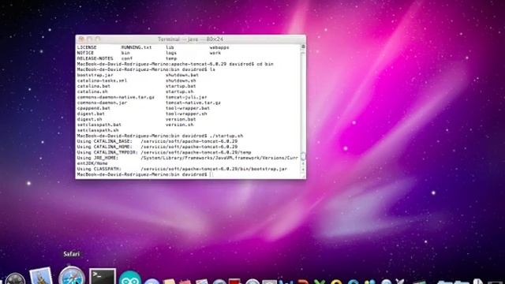Image resolution: width=505 pixels, height=284 pixels.
Task: Click the 'digest.sh' file name
Action: [89, 119]
